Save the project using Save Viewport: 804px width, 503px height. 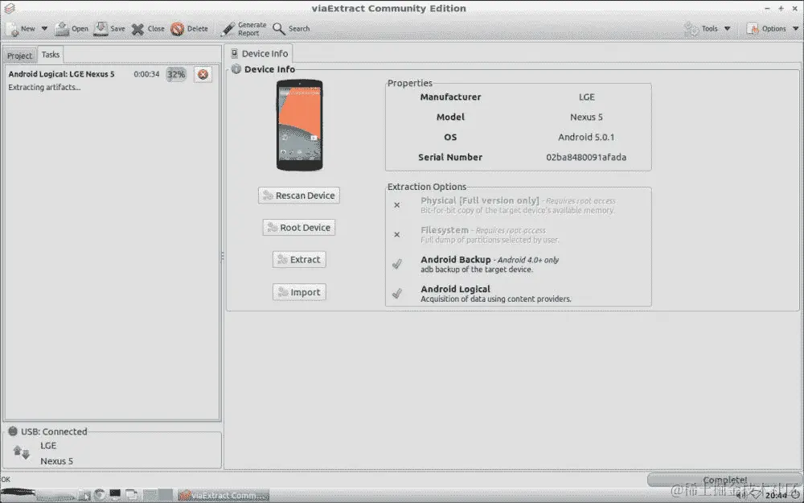[109, 29]
